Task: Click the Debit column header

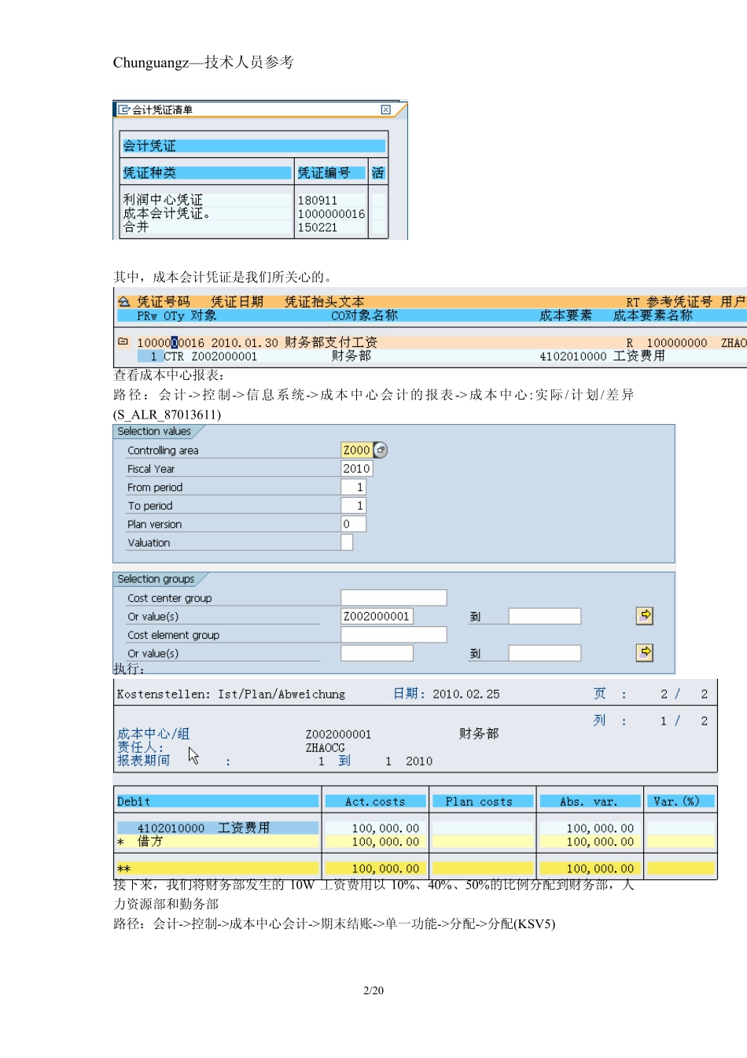Action: pyautogui.click(x=217, y=802)
